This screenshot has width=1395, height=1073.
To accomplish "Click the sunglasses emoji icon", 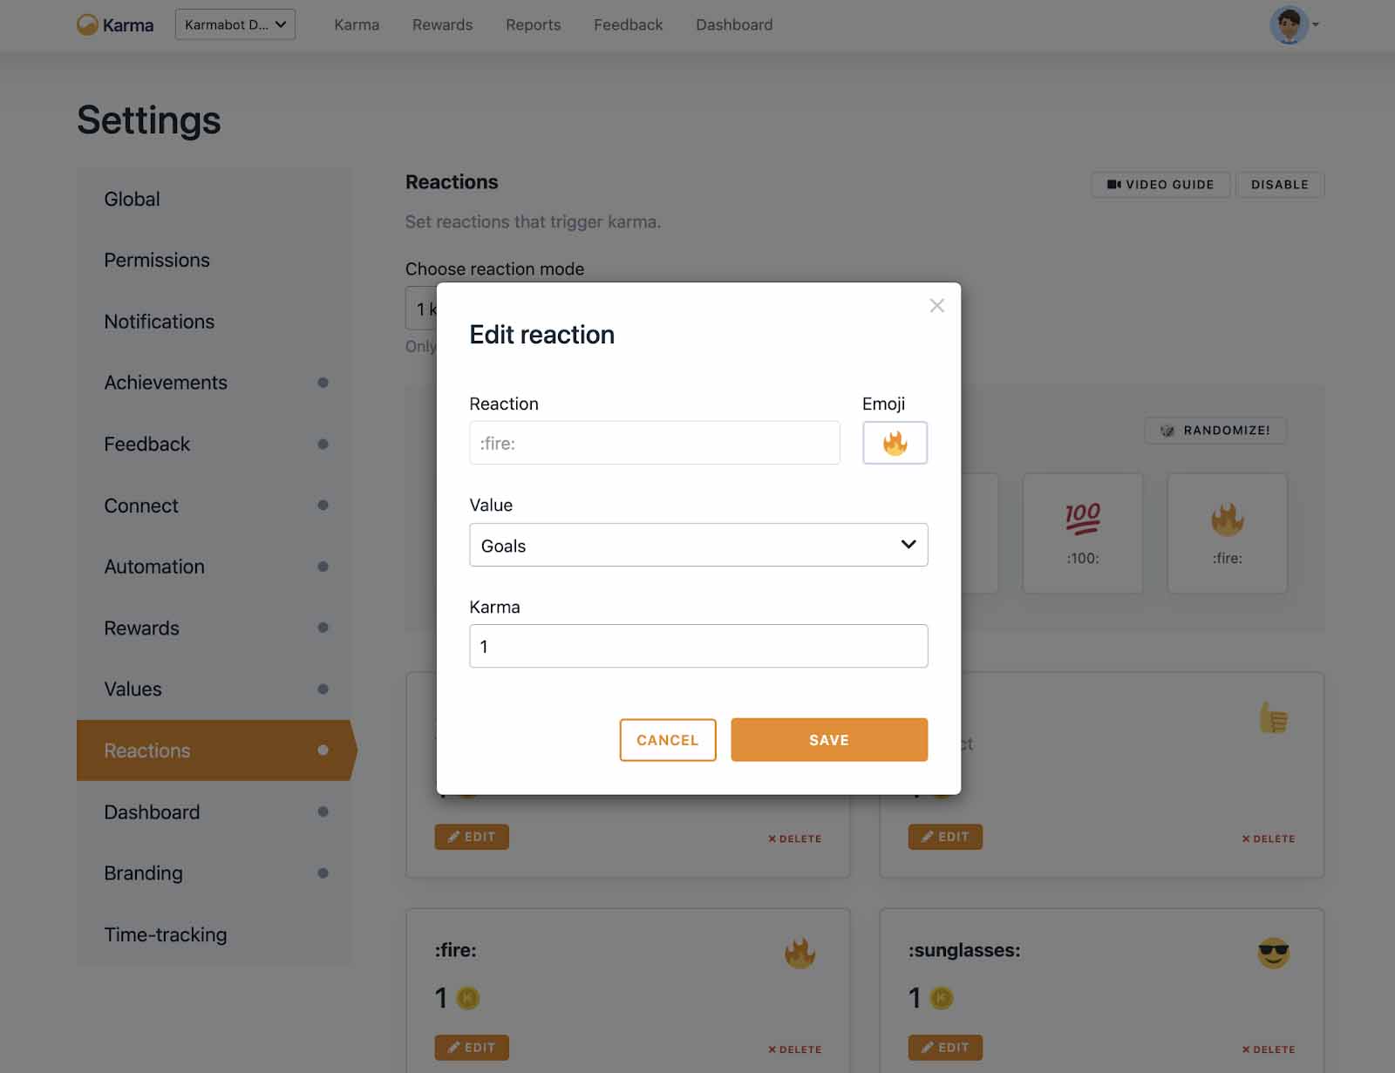I will click(1273, 953).
